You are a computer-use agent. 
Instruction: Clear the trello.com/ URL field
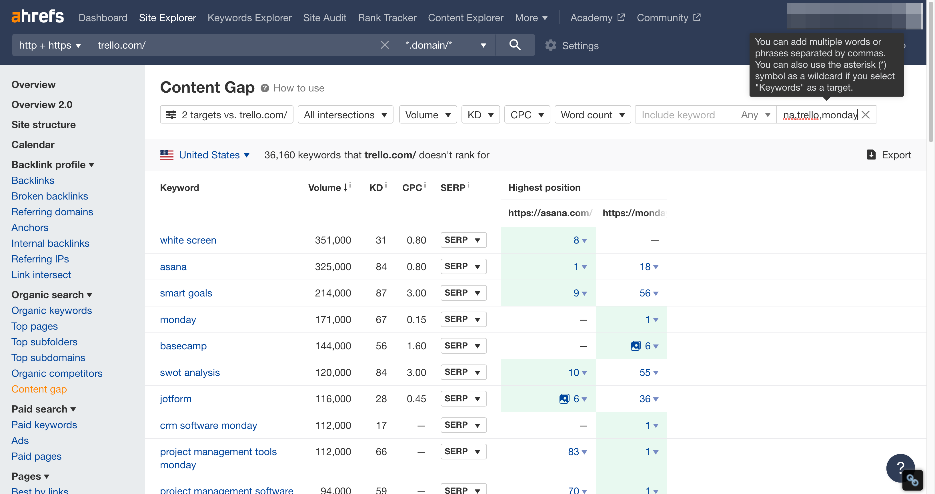click(x=384, y=45)
